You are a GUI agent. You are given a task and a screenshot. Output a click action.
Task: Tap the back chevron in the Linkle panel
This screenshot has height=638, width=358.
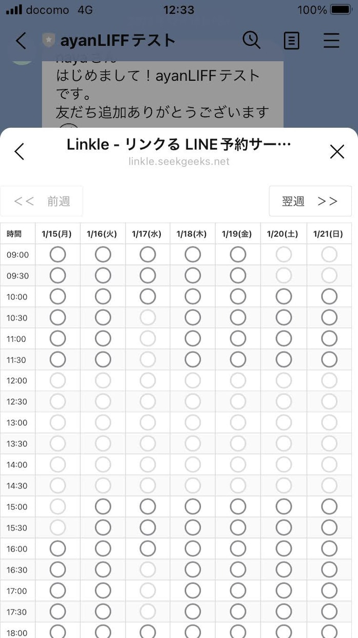tap(20, 152)
